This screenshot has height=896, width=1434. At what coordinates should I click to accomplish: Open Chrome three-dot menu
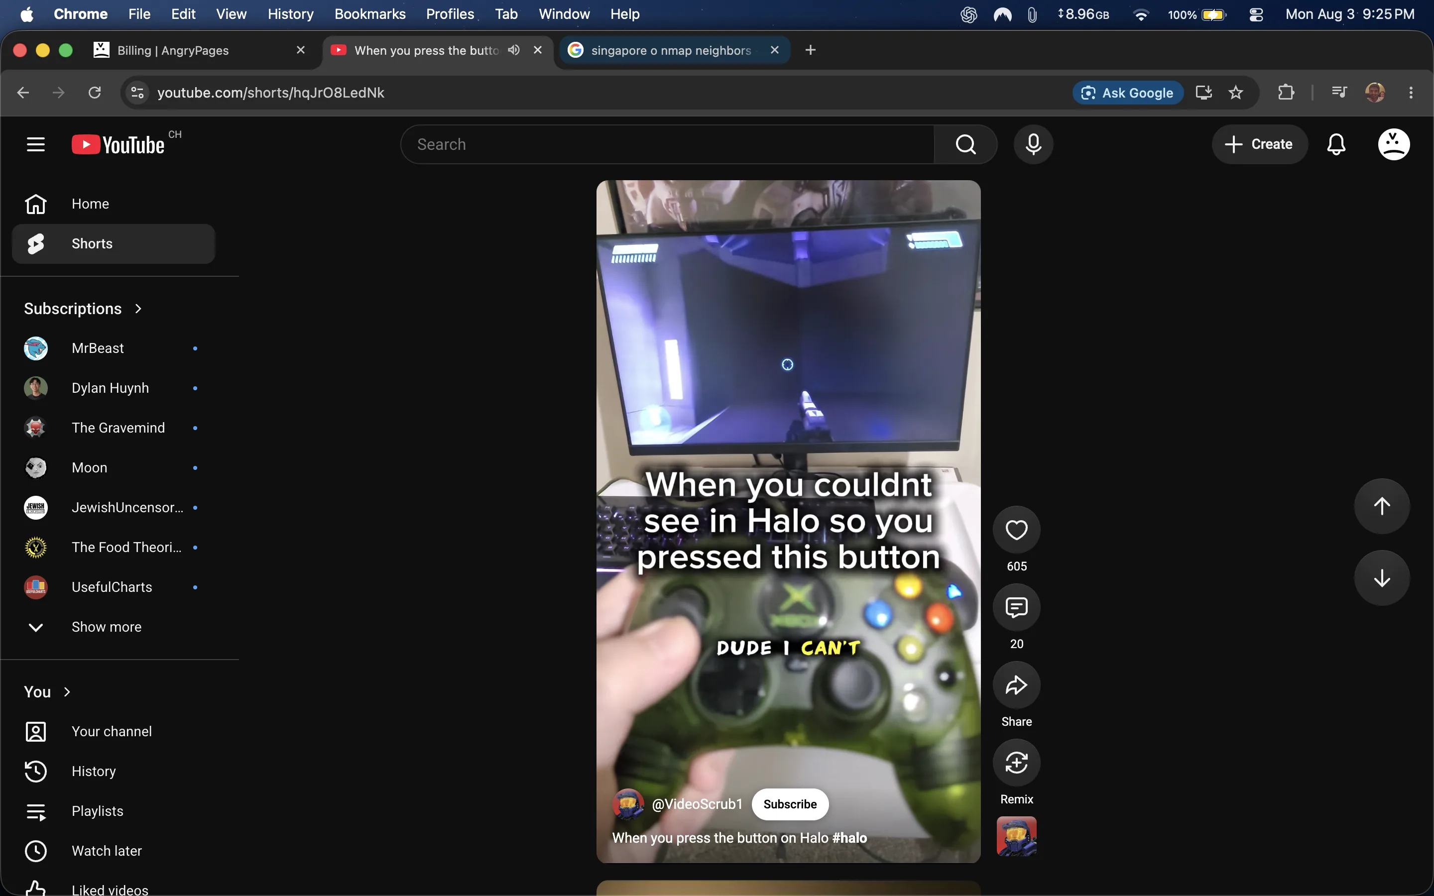[x=1410, y=93]
